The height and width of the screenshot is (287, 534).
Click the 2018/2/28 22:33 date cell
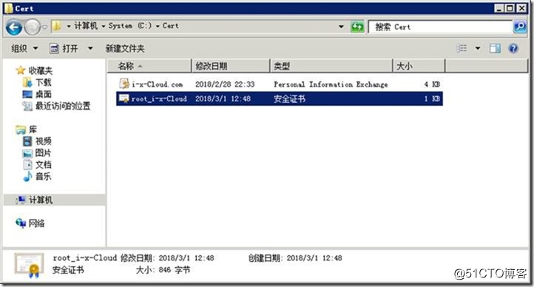tap(225, 84)
